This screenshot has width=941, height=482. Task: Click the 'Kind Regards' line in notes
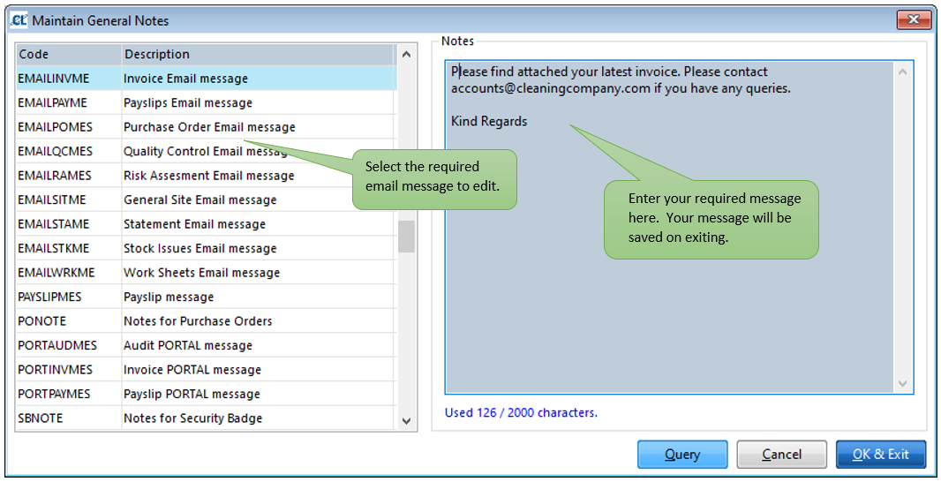point(489,121)
